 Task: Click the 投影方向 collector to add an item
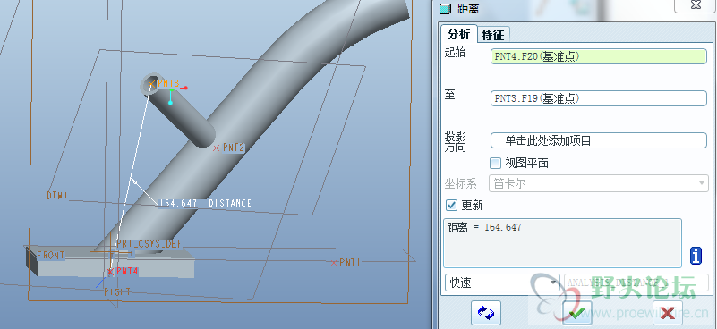(599, 140)
